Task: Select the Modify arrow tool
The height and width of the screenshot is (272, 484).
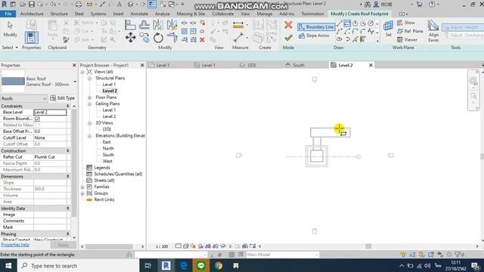Action: coord(10,29)
